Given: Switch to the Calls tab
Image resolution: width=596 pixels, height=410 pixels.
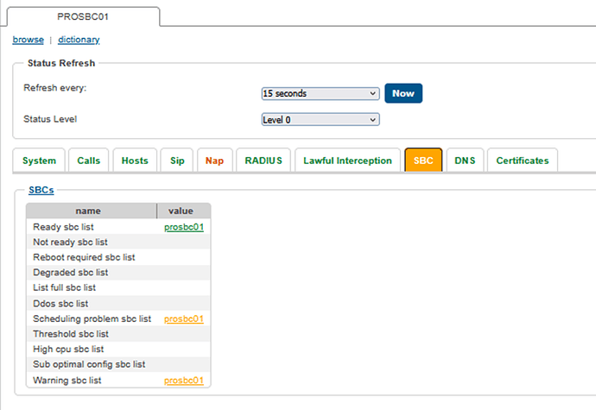Looking at the screenshot, I should (88, 161).
